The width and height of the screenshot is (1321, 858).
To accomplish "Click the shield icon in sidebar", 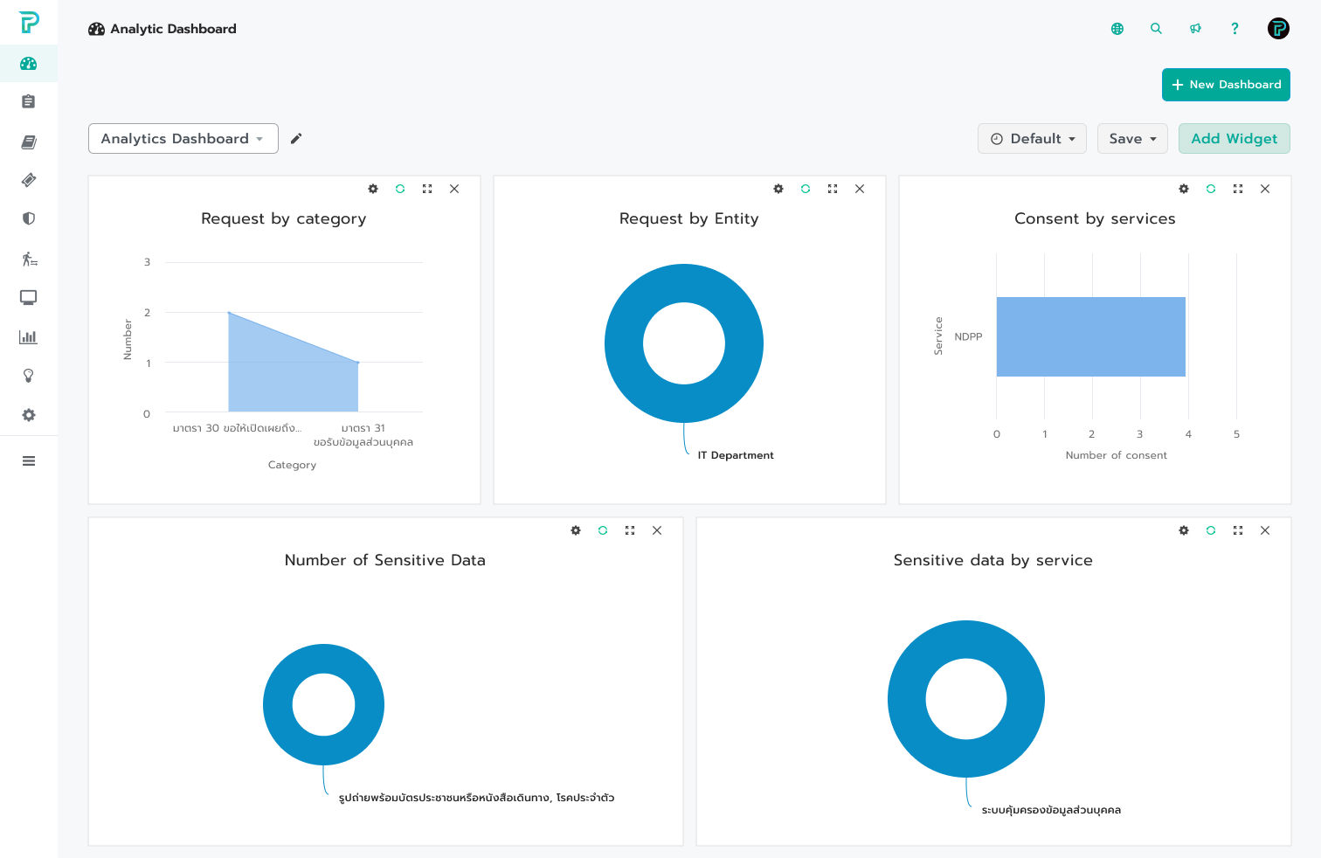I will tap(29, 218).
